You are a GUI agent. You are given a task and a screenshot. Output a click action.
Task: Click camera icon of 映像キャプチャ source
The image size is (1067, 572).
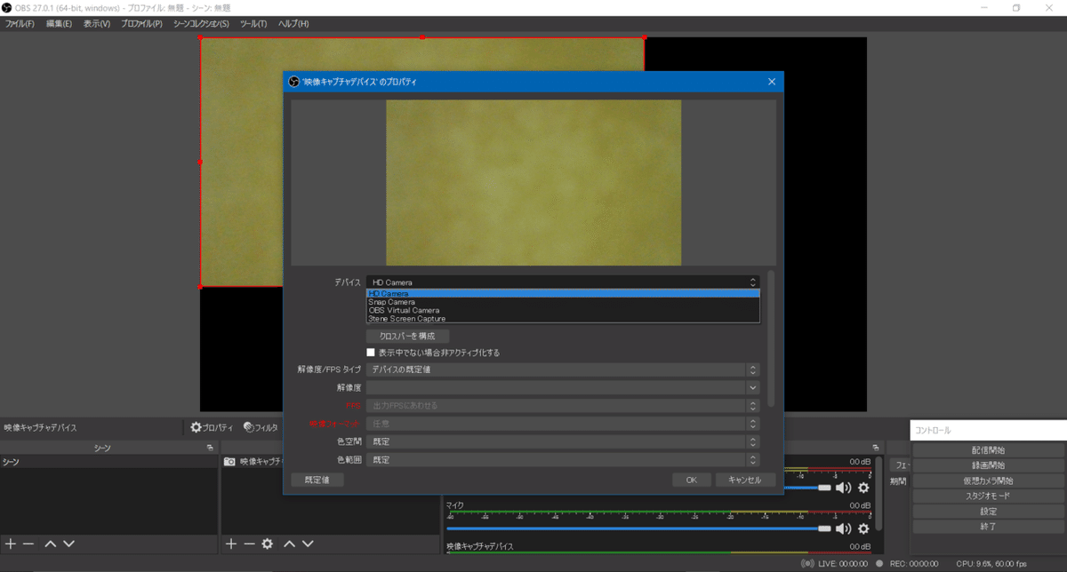[x=229, y=461]
